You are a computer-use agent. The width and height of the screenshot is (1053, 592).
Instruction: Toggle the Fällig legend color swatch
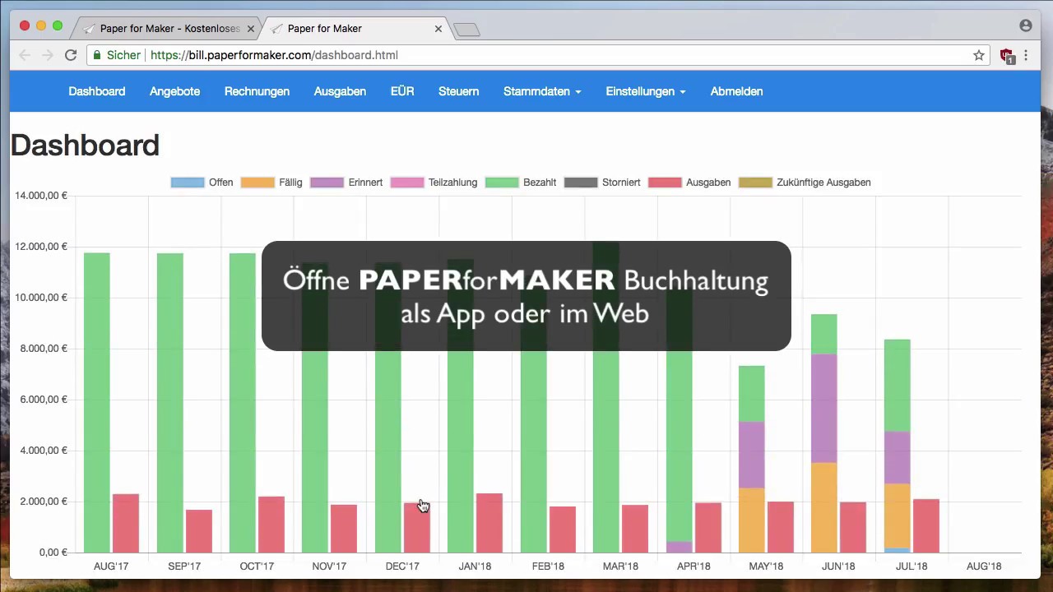click(x=257, y=183)
